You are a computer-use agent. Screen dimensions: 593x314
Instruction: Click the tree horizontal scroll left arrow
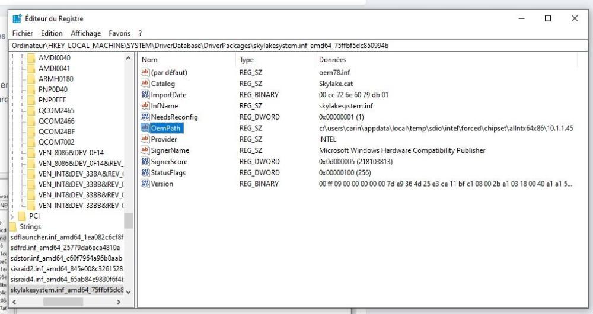[14, 302]
